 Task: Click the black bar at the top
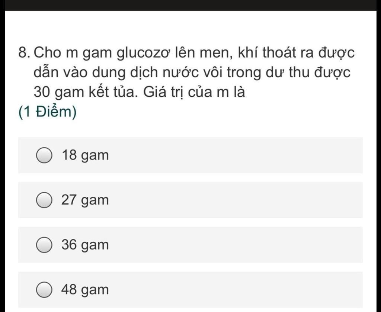click(190, 5)
